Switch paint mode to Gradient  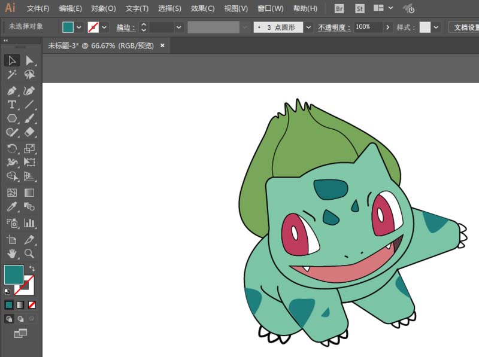(x=20, y=304)
